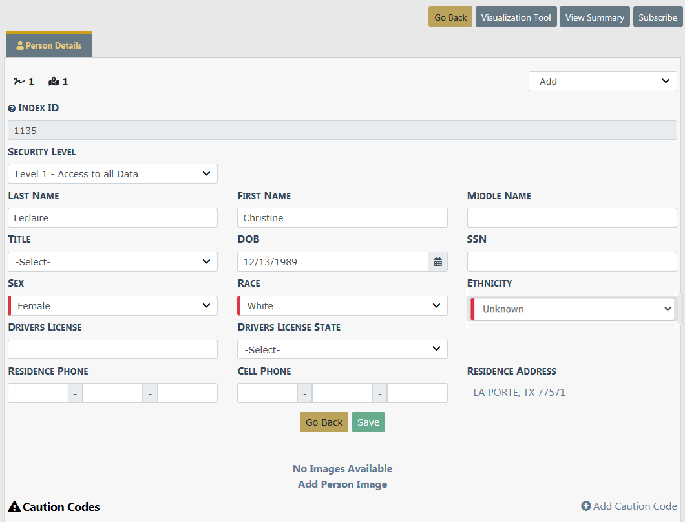This screenshot has width=685, height=522.
Task: Open the -Add- dropdown menu
Action: point(602,82)
